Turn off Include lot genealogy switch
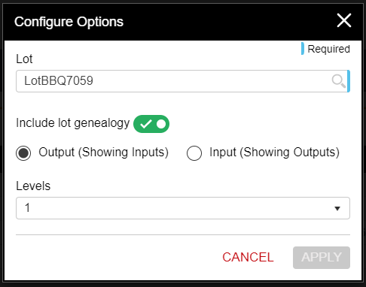366x287 pixels. [x=151, y=124]
